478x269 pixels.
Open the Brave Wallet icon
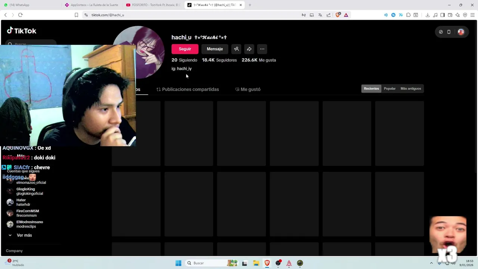tap(450, 15)
